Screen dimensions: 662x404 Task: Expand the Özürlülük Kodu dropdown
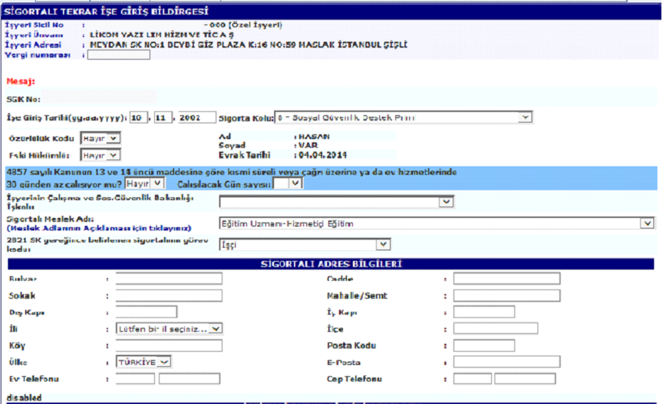click(100, 138)
